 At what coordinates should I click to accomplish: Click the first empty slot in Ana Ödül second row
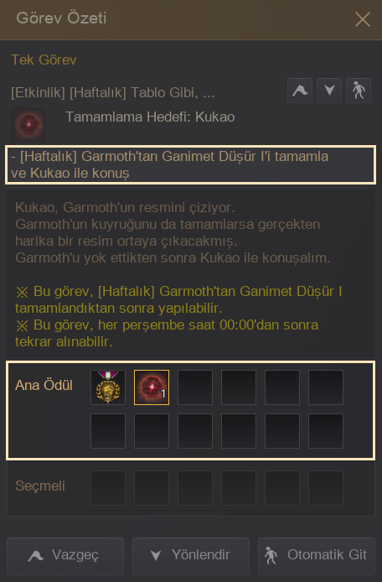108,431
